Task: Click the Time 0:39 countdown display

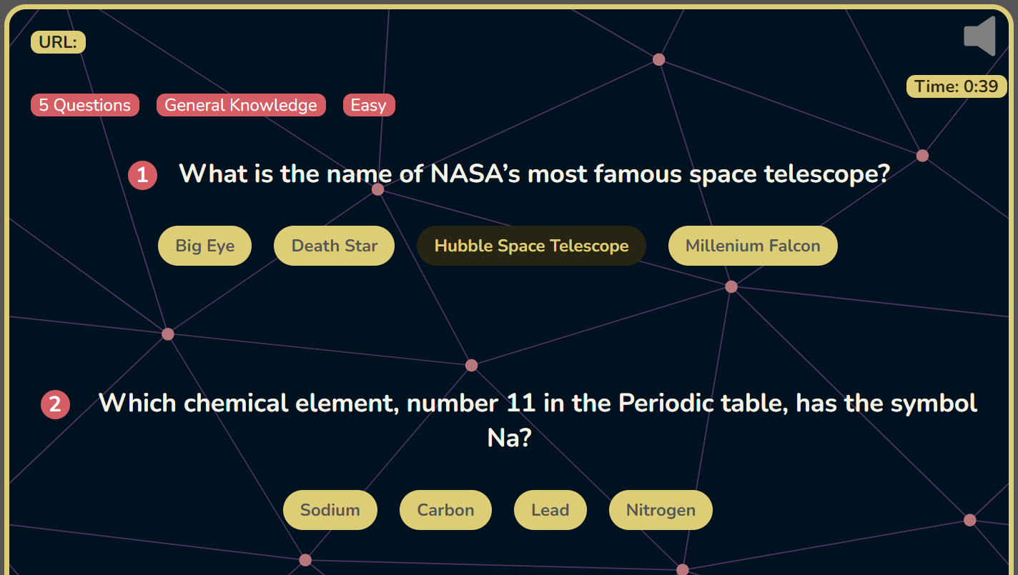Action: 956,86
